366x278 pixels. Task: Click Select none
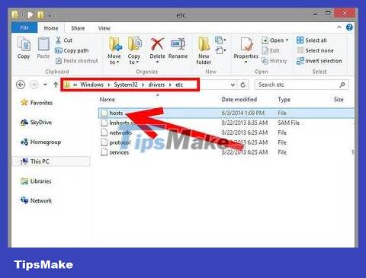tap(315, 50)
